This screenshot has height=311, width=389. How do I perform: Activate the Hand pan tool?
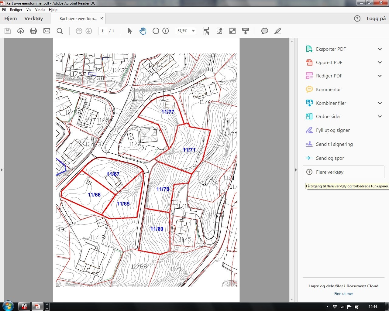pos(143,31)
